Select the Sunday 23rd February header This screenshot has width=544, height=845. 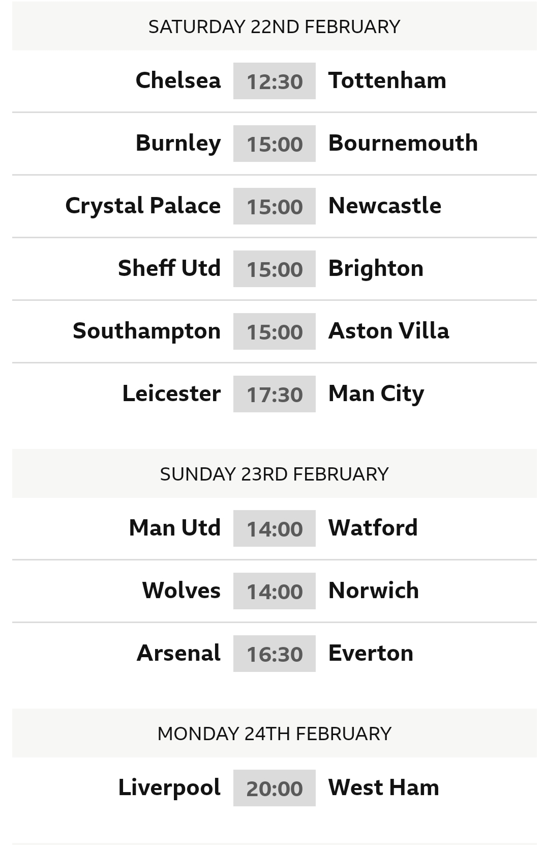pyautogui.click(x=275, y=473)
